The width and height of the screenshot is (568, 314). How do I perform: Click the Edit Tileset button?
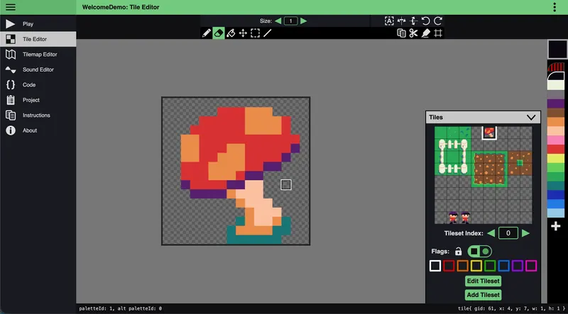click(483, 281)
